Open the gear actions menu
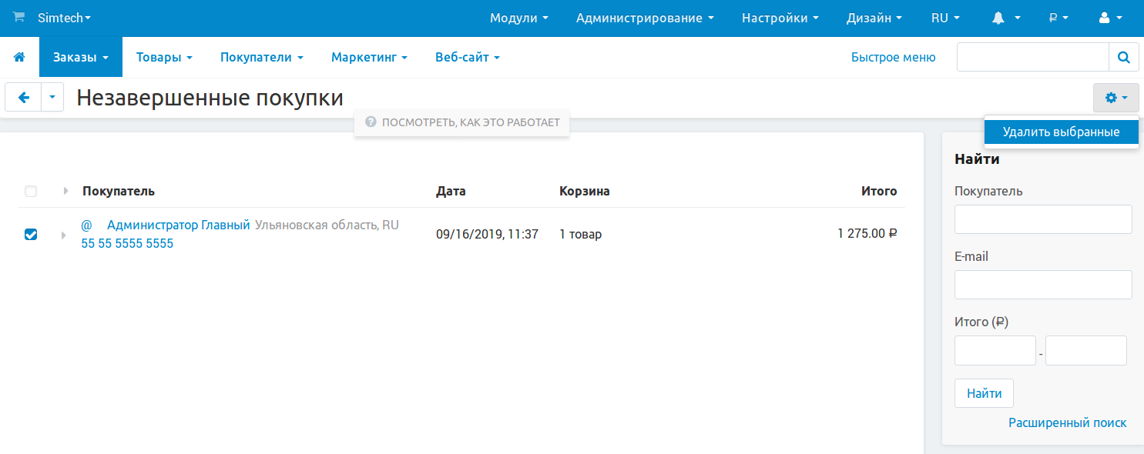Screen dimensions: 1144x454 [1115, 98]
